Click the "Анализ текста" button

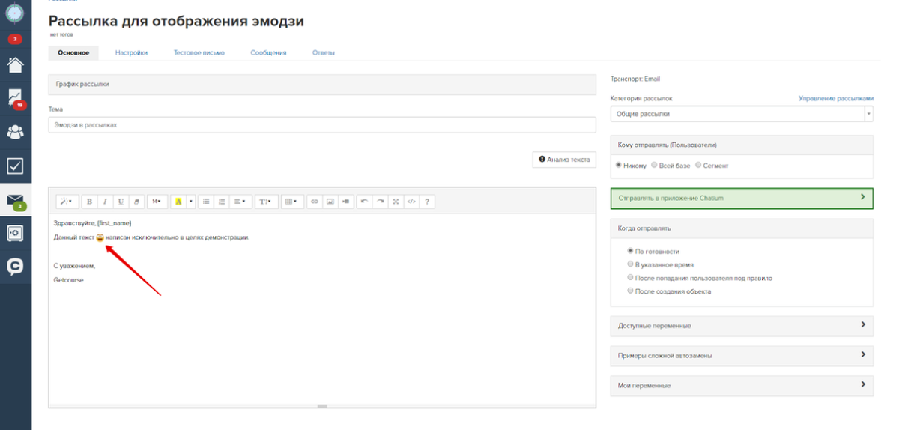pyautogui.click(x=564, y=160)
